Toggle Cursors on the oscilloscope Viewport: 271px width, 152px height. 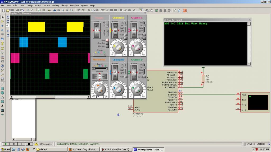click(x=107, y=46)
